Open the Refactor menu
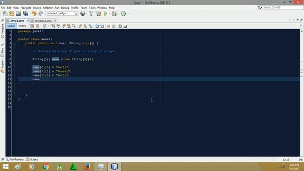 [47, 8]
